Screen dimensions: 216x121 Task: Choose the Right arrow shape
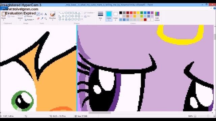click(x=73, y=16)
